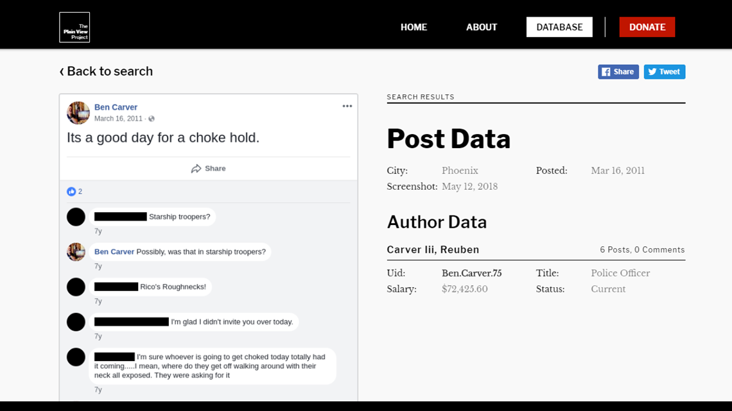Select the DATABASE navigation tab
This screenshot has height=411, width=732.
(559, 27)
